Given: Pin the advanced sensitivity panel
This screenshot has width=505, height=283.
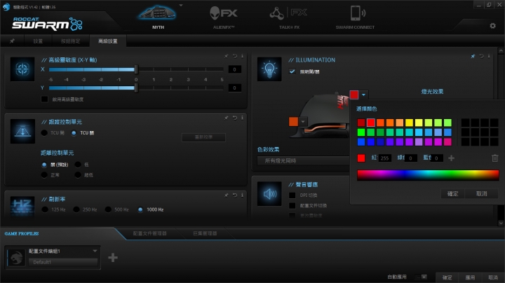Looking at the screenshot, I should [227, 56].
